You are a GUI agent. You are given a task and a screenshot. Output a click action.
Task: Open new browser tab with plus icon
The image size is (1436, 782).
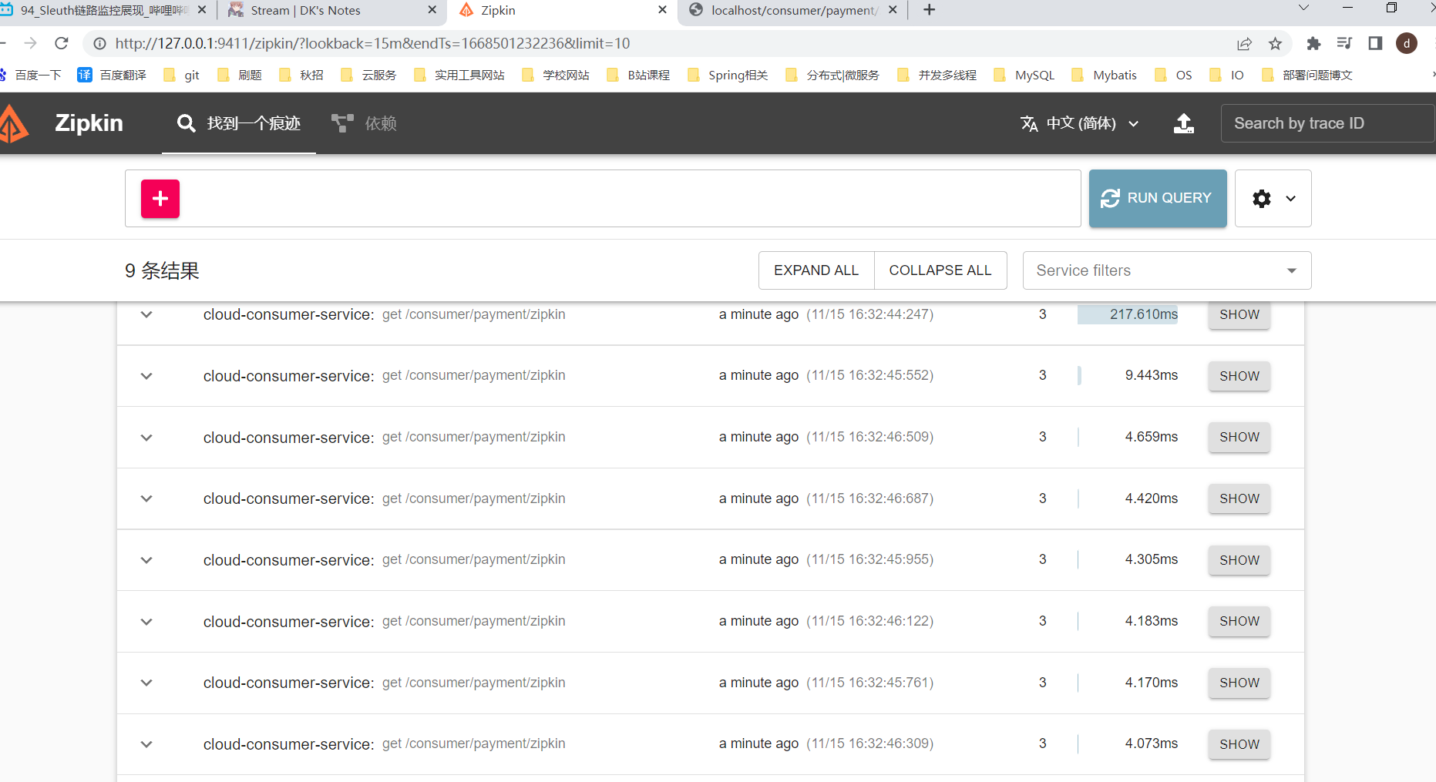[930, 10]
